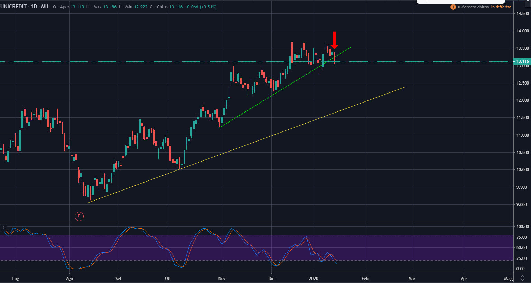This screenshot has width=531, height=283.
Task: Click the Dic label on time axis
Action: pos(271,279)
